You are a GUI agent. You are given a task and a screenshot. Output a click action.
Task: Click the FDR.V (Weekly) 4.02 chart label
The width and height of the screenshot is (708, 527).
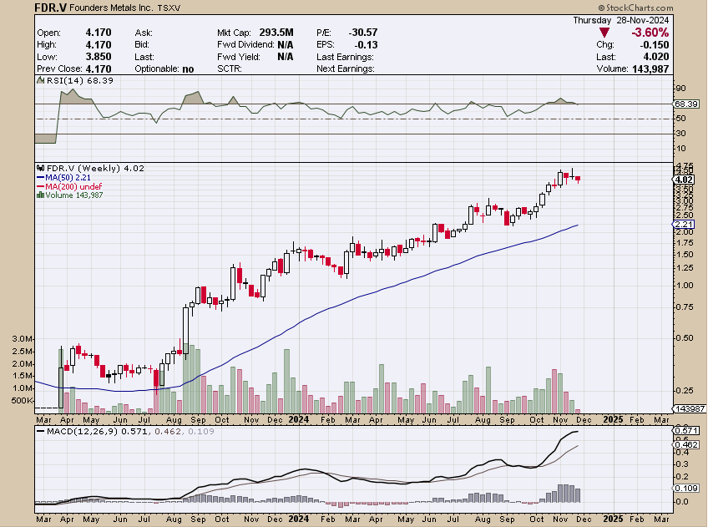95,168
